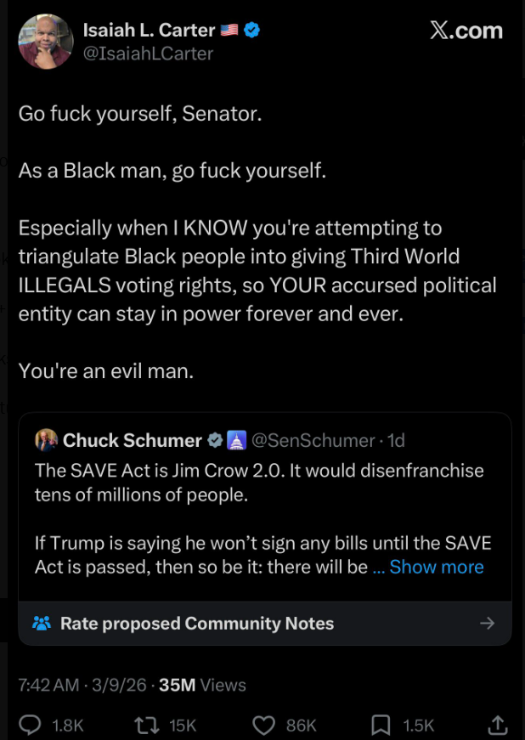The width and height of the screenshot is (525, 740).
Task: Repost this tweet with the retweet icon
Action: pos(147,725)
